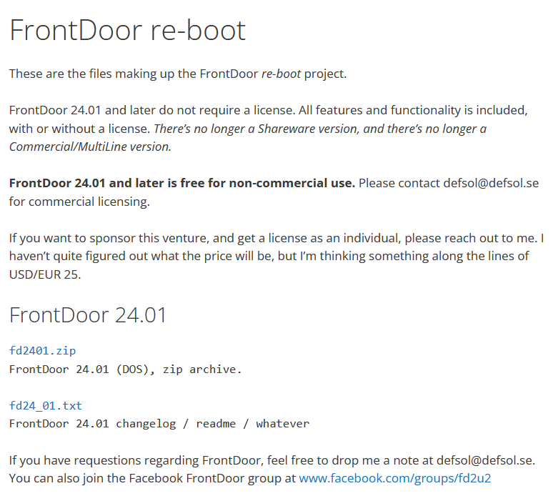Visit the www.facebook.com/groups/fd2u2 link
Viewport: 558px width, 496px height.
point(395,478)
